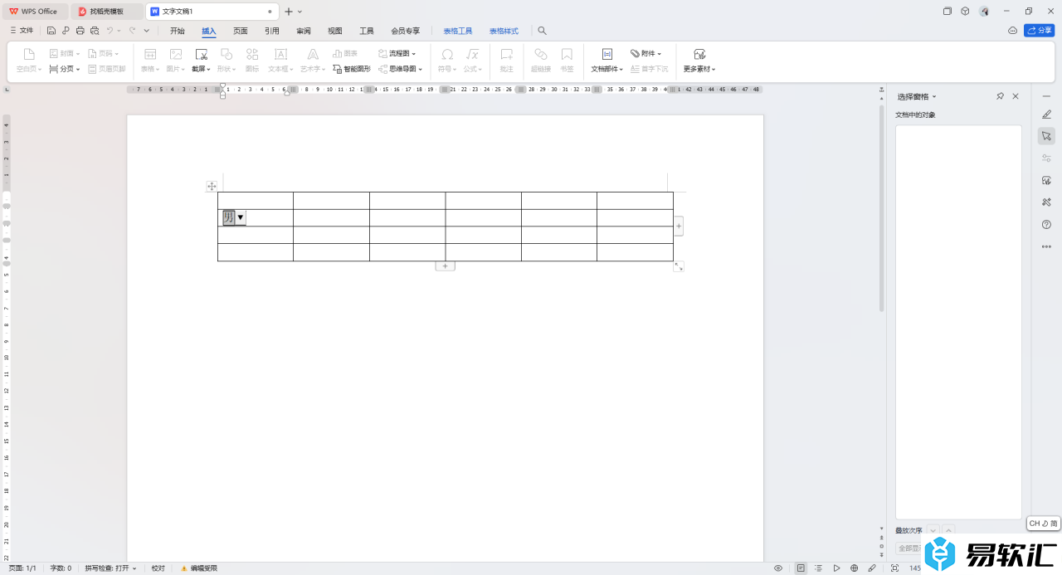Screen dimensions: 1062x575
Task: Click the 文档中的对象 object list box
Action: [x=958, y=322]
